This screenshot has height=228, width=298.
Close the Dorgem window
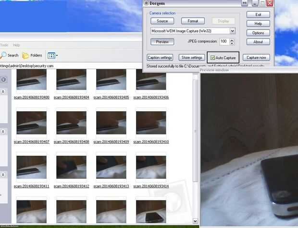270,3
